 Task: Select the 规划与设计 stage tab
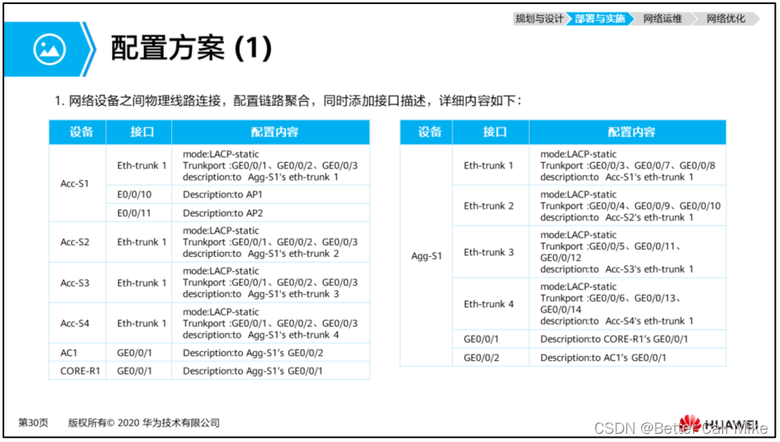click(x=540, y=19)
